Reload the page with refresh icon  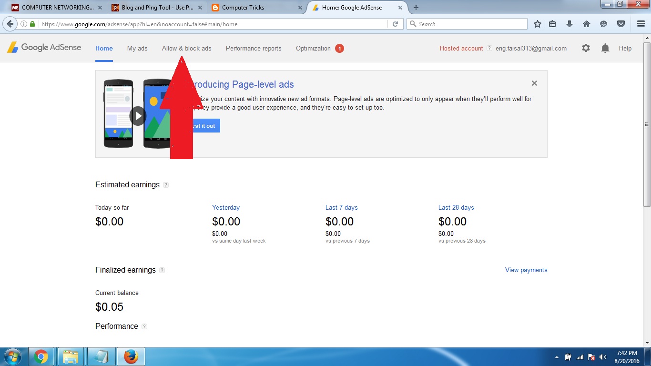click(x=395, y=24)
